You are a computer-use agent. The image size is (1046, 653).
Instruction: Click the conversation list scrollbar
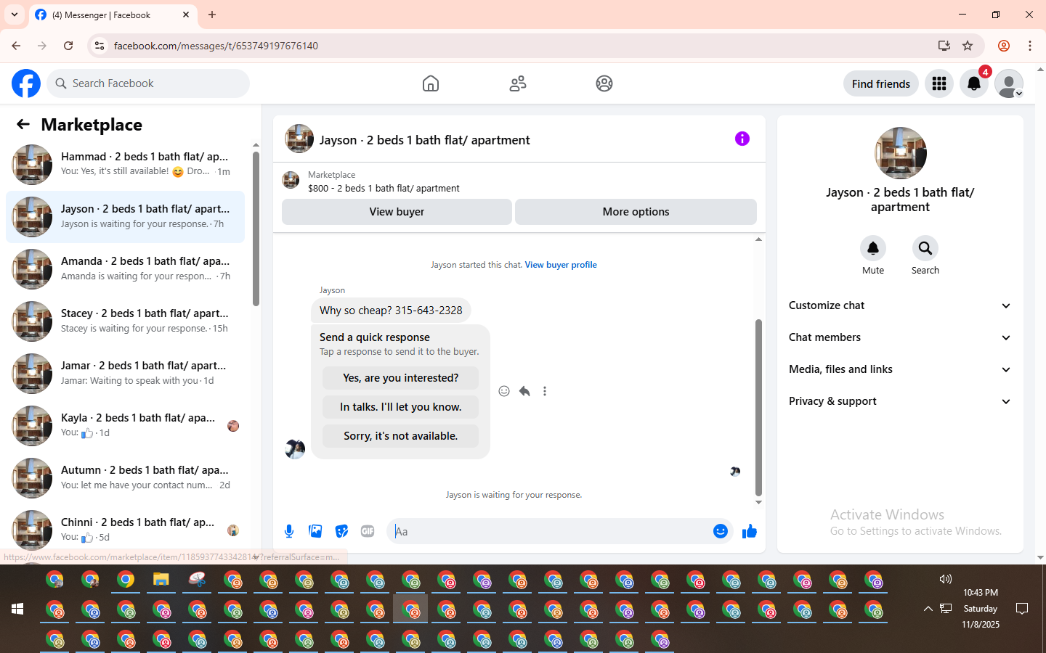pyautogui.click(x=256, y=229)
